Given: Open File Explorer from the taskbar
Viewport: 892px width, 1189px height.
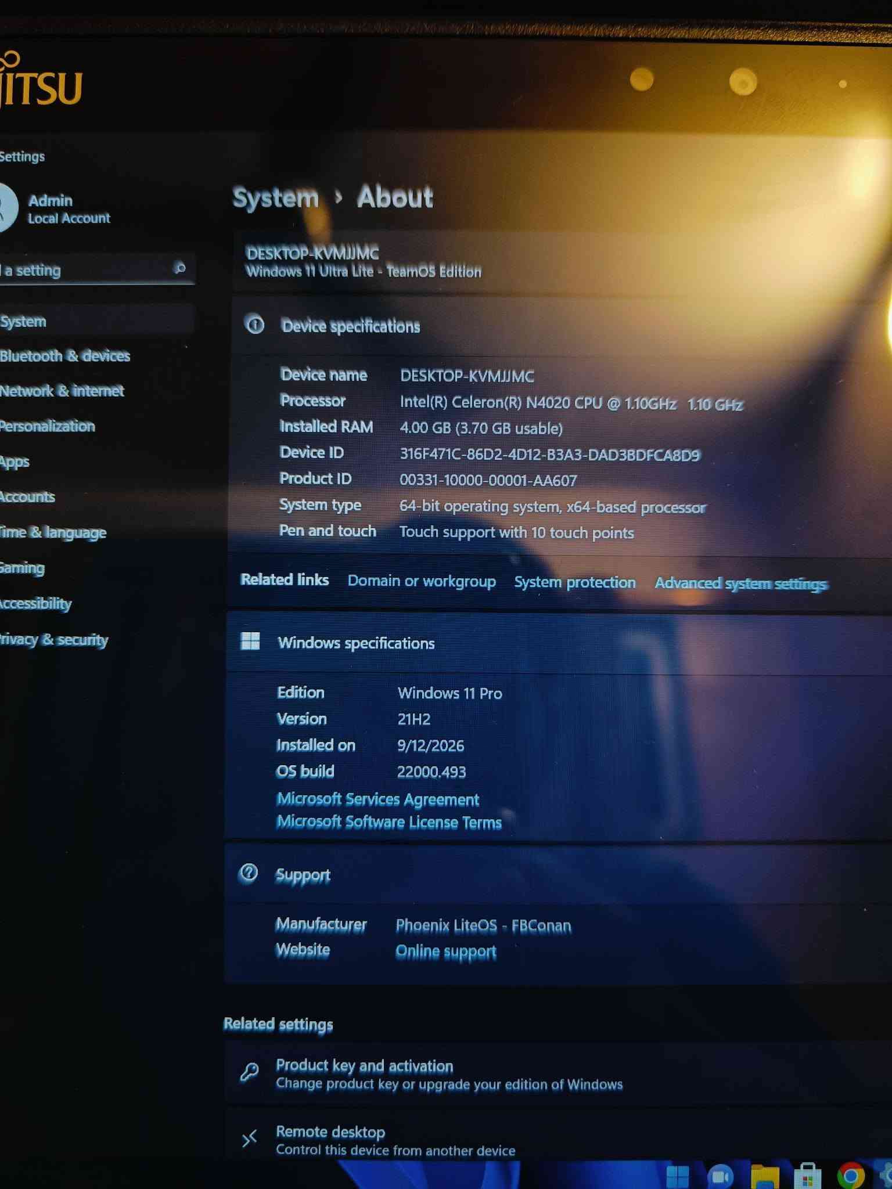Looking at the screenshot, I should pyautogui.click(x=765, y=1176).
